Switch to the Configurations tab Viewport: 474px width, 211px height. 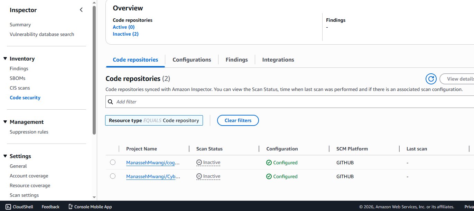tap(192, 59)
